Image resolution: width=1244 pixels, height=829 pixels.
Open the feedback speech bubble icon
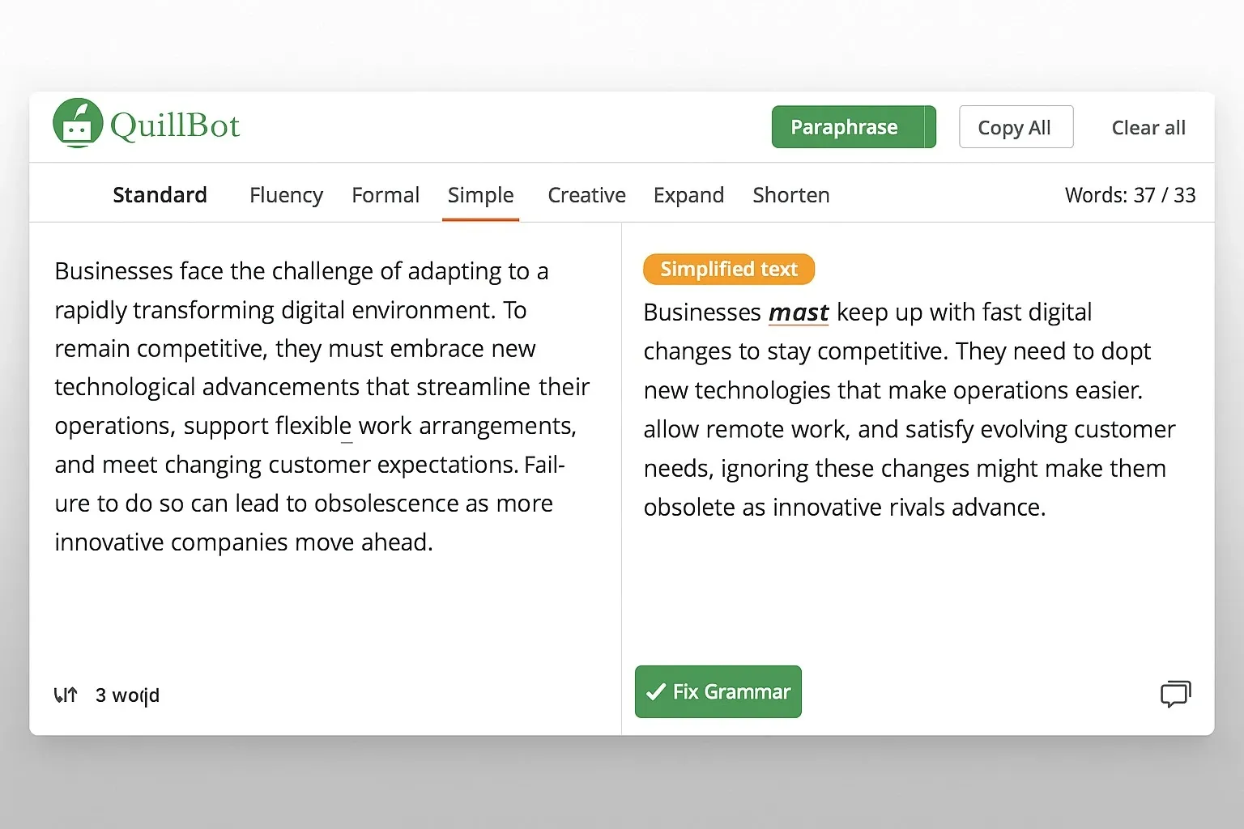tap(1175, 694)
